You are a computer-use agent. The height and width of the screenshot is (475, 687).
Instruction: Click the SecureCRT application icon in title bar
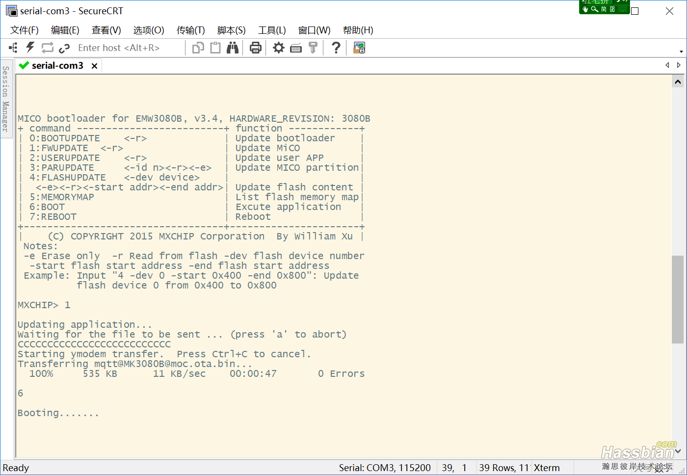(x=11, y=11)
